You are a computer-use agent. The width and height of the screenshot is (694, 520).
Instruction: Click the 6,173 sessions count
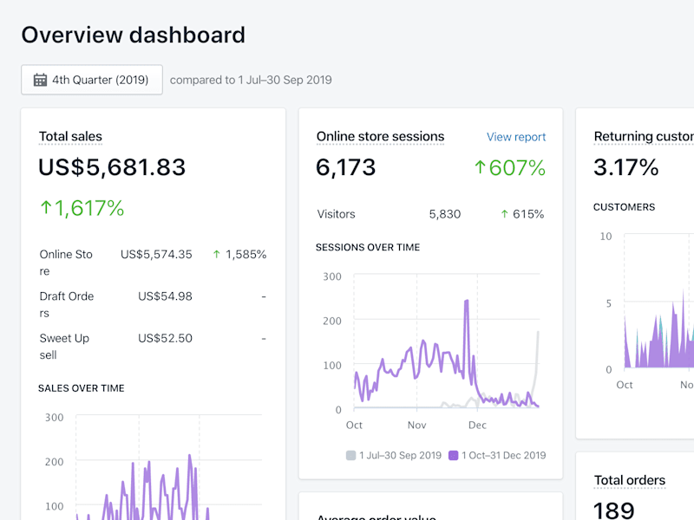click(x=345, y=167)
